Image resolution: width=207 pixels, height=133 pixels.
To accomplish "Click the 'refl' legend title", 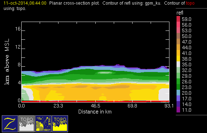I will tap(180, 13).
